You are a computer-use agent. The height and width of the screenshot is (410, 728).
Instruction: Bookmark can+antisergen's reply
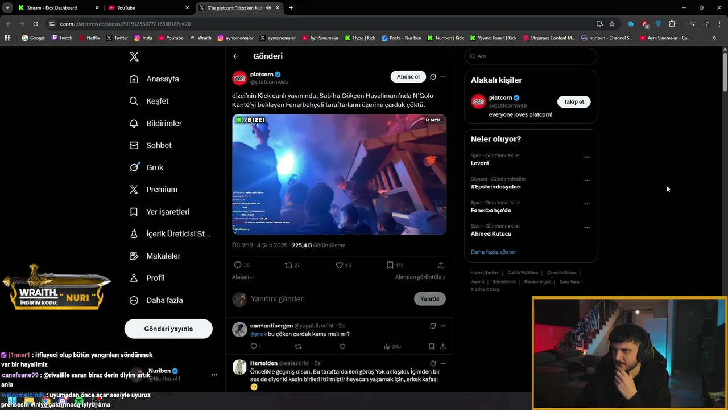point(432,346)
